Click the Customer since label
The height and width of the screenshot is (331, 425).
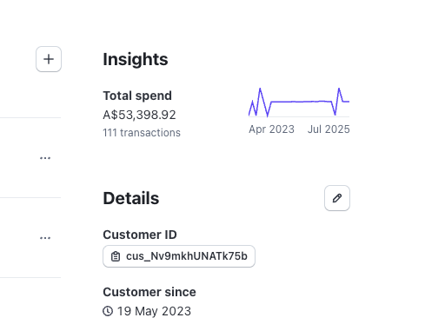pos(149,292)
